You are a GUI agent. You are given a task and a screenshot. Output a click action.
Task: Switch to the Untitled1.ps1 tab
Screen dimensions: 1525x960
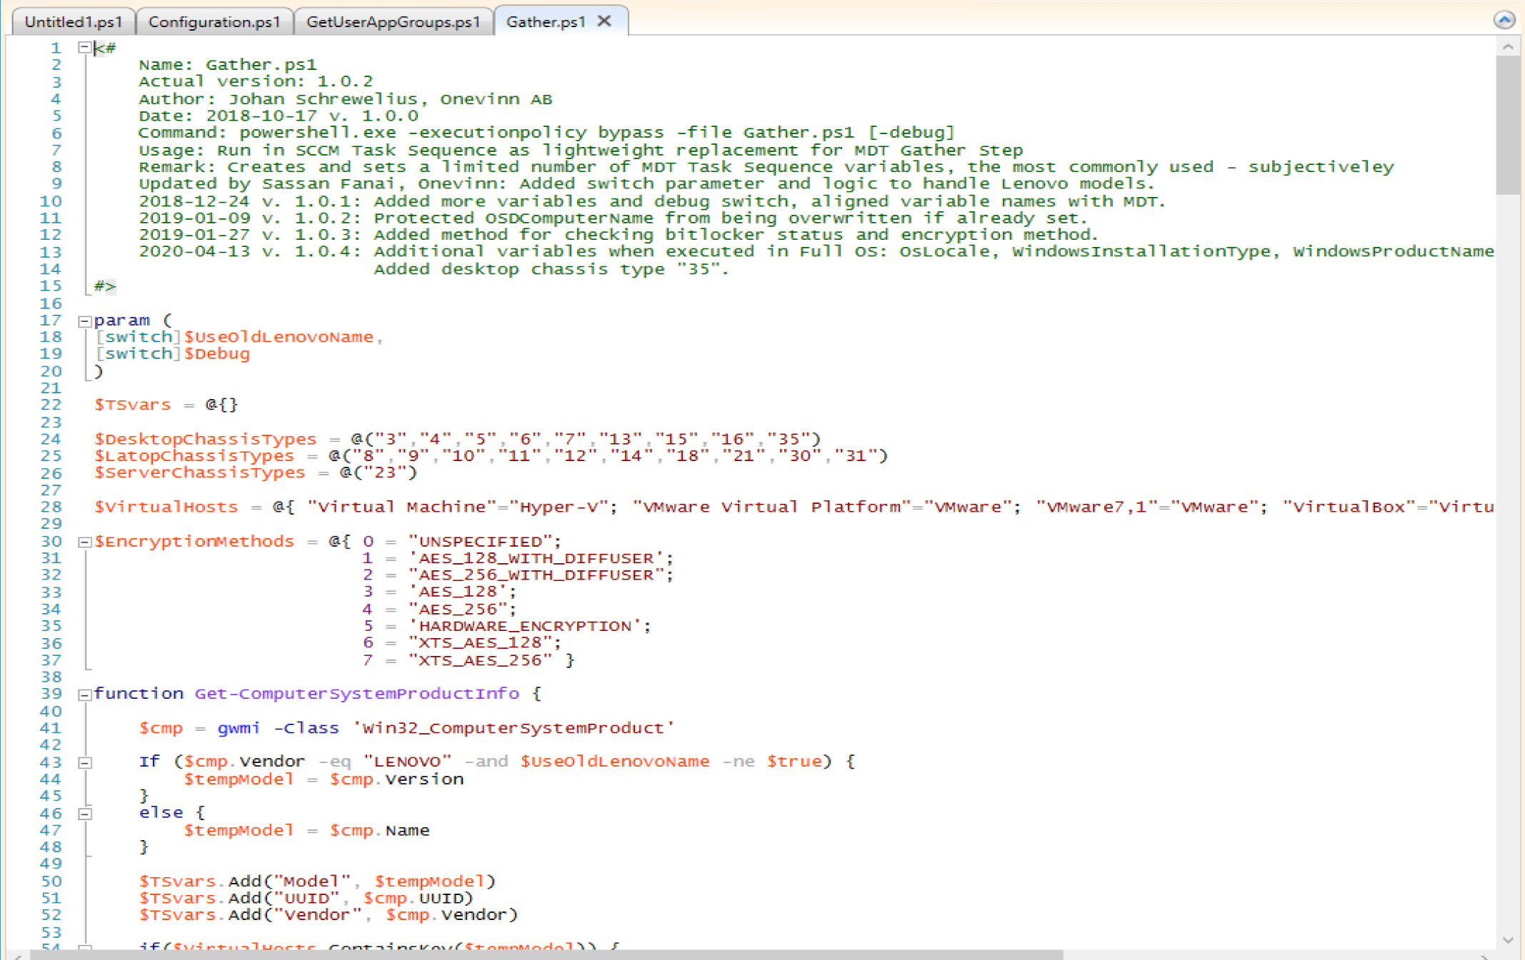(74, 21)
